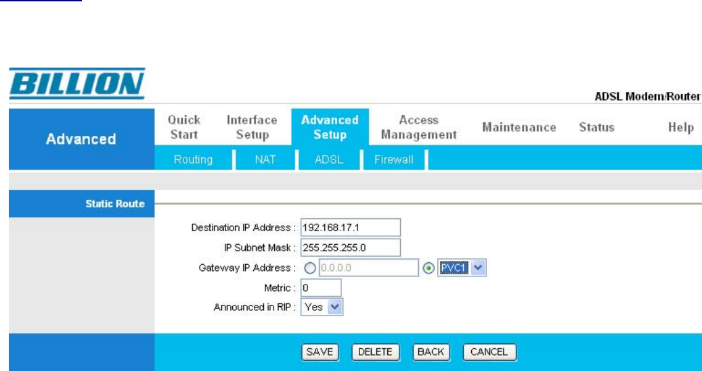This screenshot has width=702, height=371.
Task: Open the NAT submenu
Action: coord(265,159)
